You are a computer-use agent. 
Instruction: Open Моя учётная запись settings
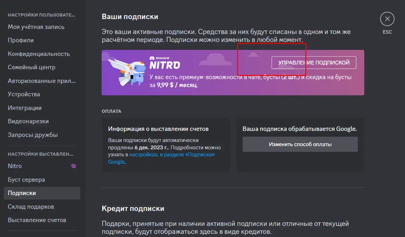pyautogui.click(x=36, y=27)
